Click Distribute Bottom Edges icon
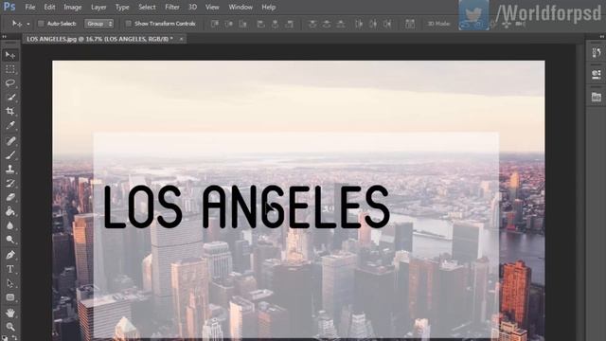The image size is (606, 341). click(x=341, y=24)
